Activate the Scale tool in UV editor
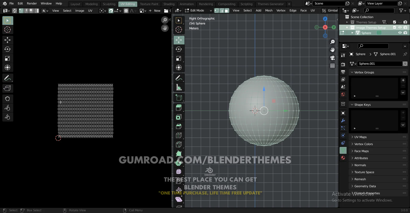Viewport: 410px width, 213px height. coord(7,58)
